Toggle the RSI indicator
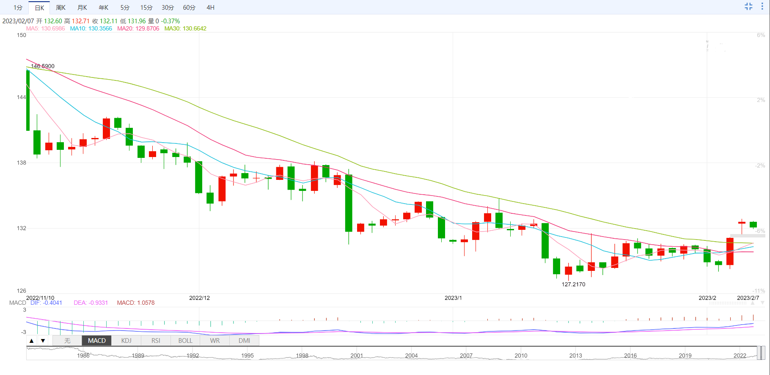Image resolution: width=770 pixels, height=375 pixels. pos(156,341)
